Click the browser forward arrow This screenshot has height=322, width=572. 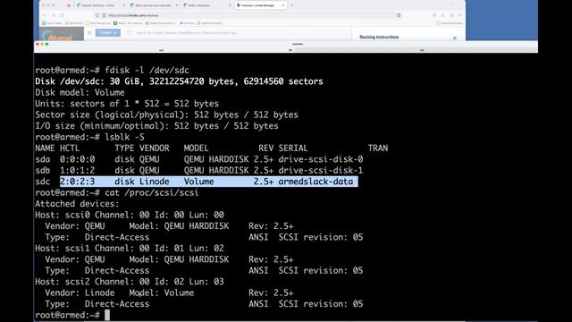click(54, 15)
